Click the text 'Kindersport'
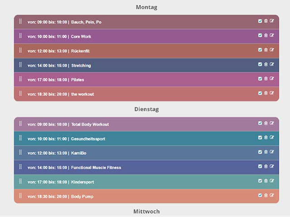The height and width of the screenshot is (217, 290). point(82,182)
